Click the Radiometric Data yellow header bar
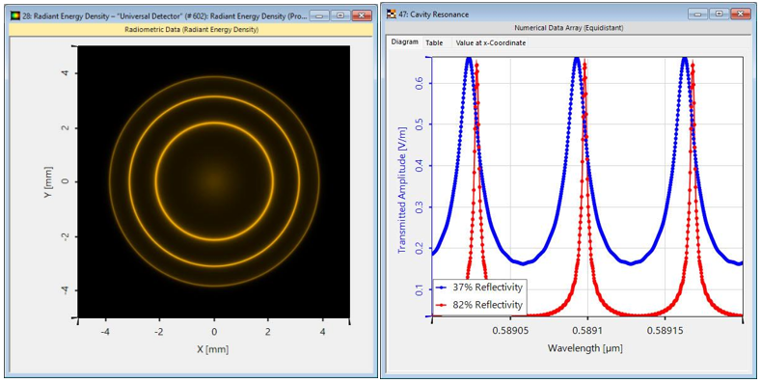This screenshot has width=761, height=383. pyautogui.click(x=191, y=29)
